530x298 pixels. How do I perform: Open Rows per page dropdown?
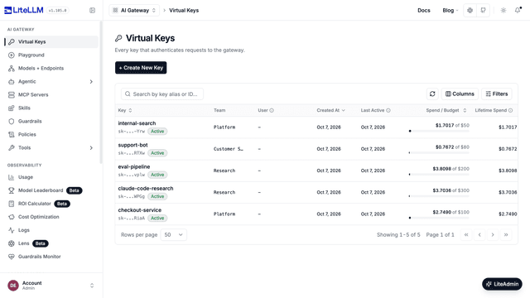174,235
